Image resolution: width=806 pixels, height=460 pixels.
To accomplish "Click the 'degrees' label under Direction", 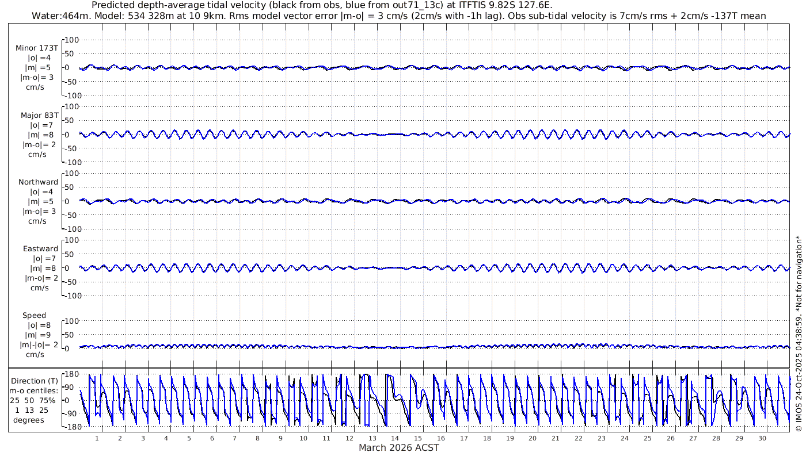I will pyautogui.click(x=29, y=420).
